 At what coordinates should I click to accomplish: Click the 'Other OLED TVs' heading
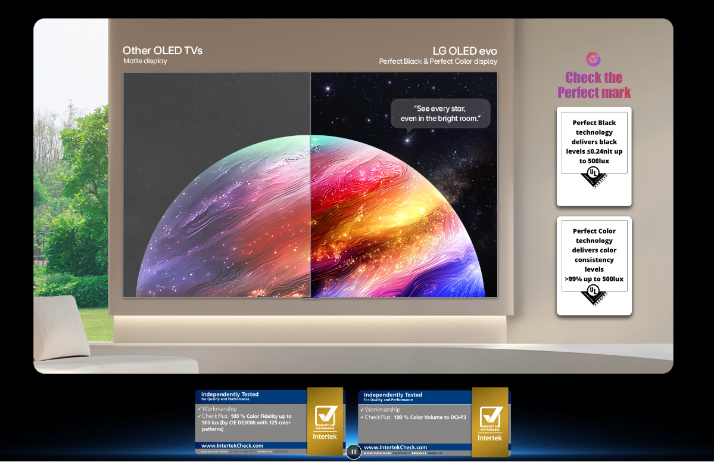pyautogui.click(x=163, y=51)
